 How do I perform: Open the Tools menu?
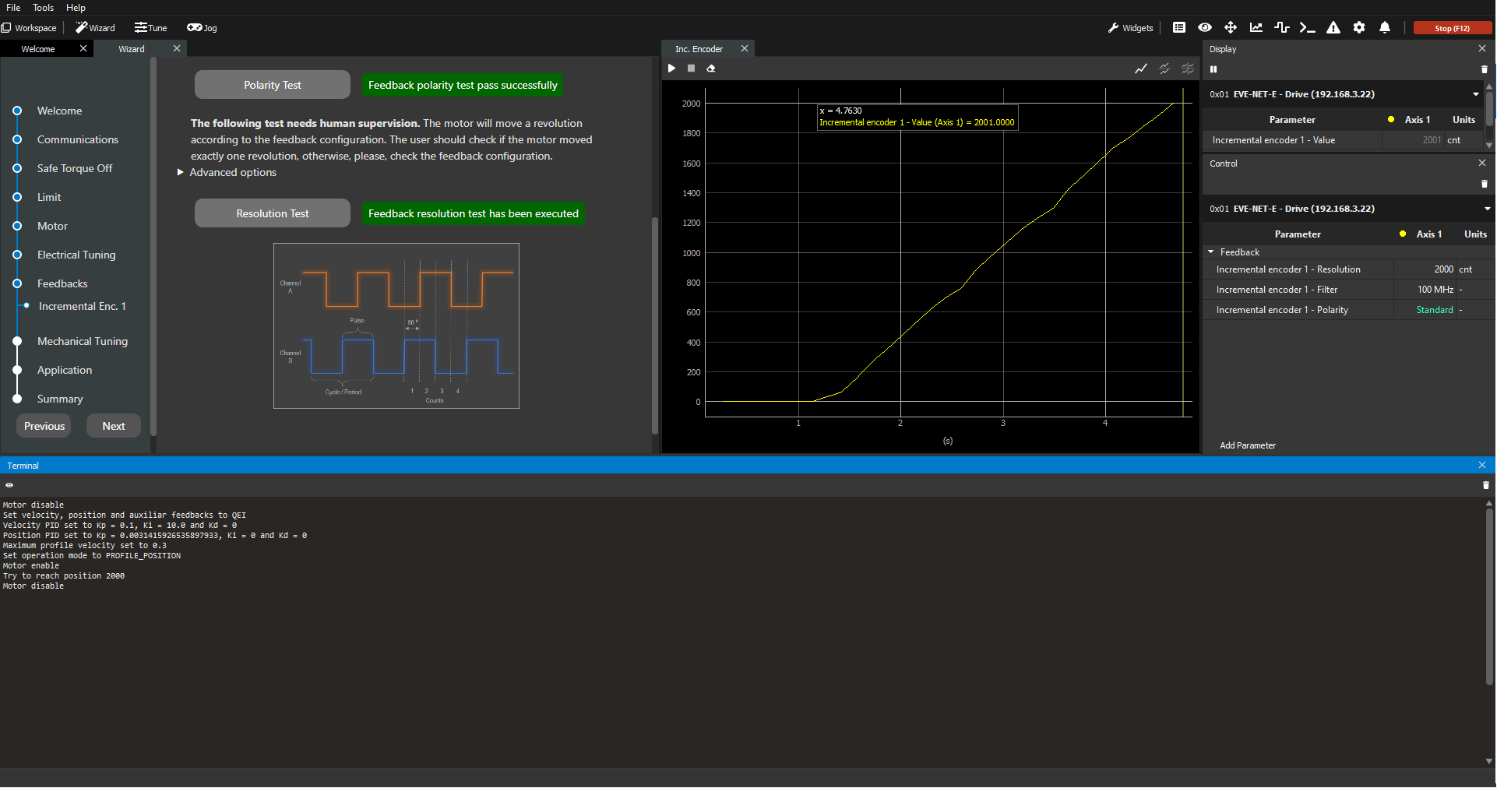pos(43,8)
